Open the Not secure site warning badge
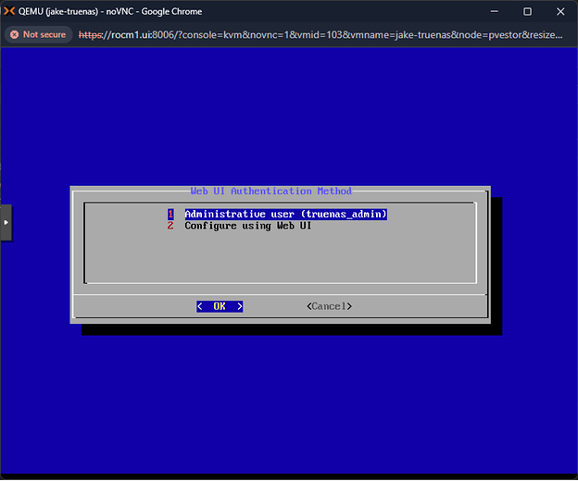 point(38,34)
